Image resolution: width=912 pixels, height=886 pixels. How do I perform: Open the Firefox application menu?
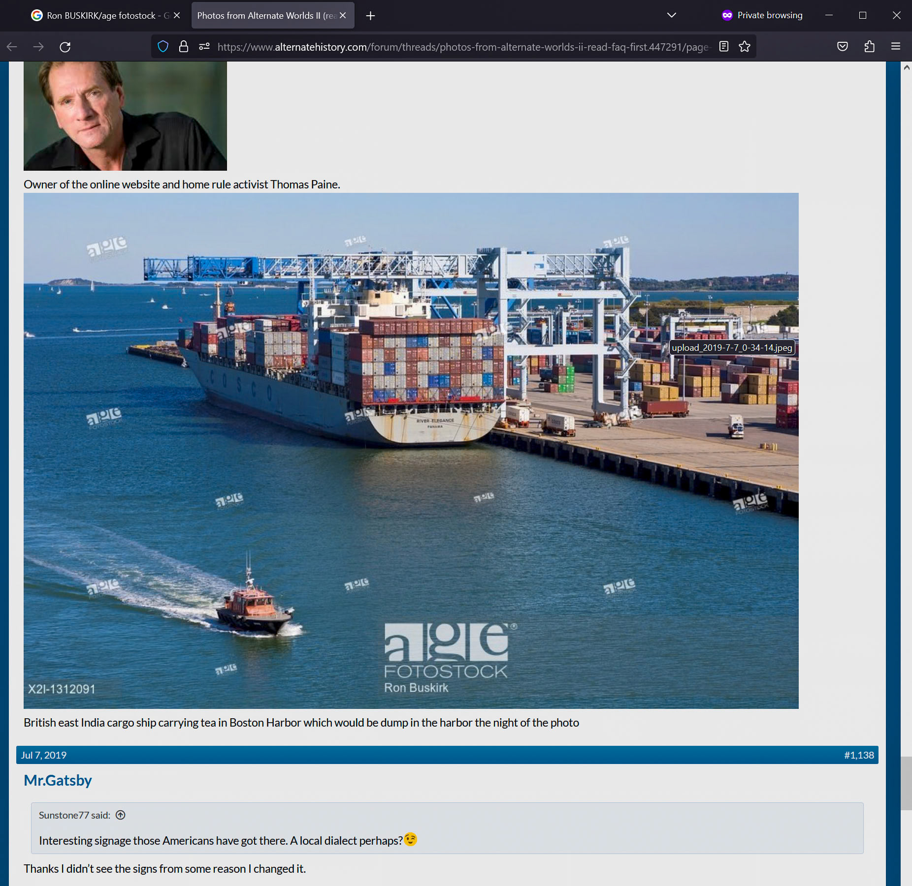click(x=896, y=47)
